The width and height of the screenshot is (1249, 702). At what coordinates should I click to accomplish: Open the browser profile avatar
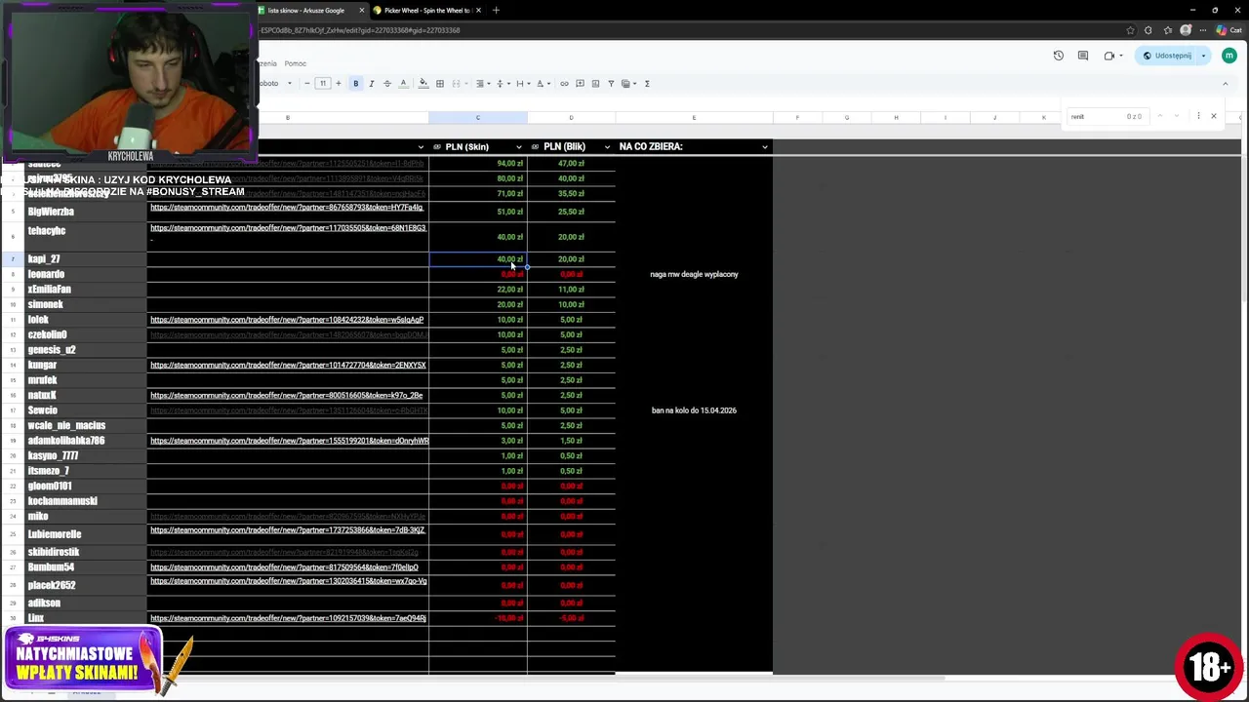[1185, 30]
